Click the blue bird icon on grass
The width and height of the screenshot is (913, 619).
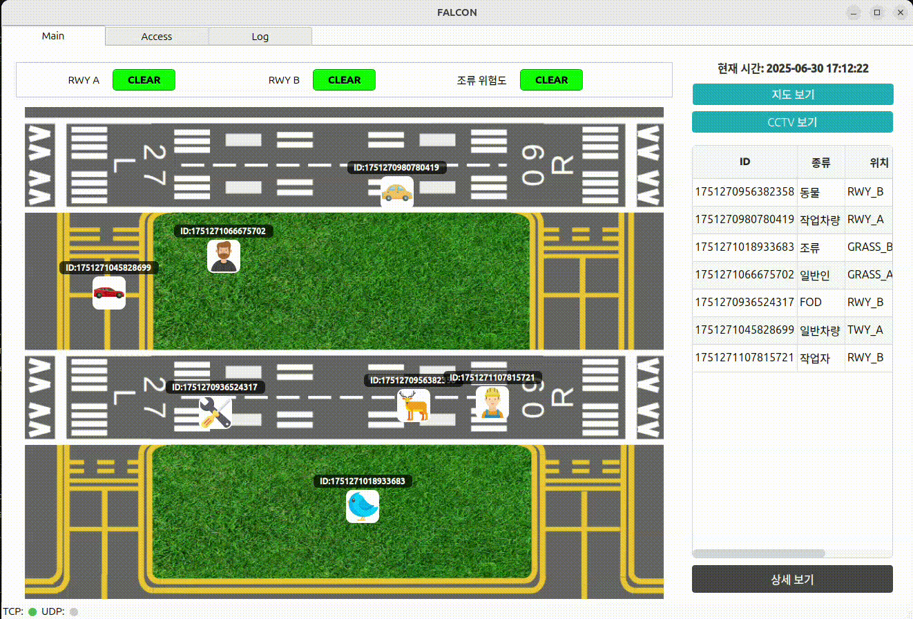(363, 506)
